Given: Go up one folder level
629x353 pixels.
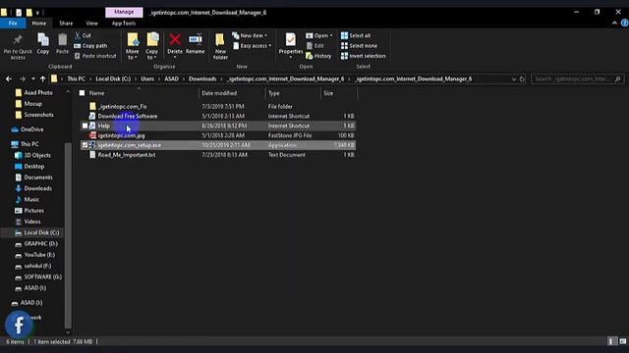Looking at the screenshot, I should point(42,78).
